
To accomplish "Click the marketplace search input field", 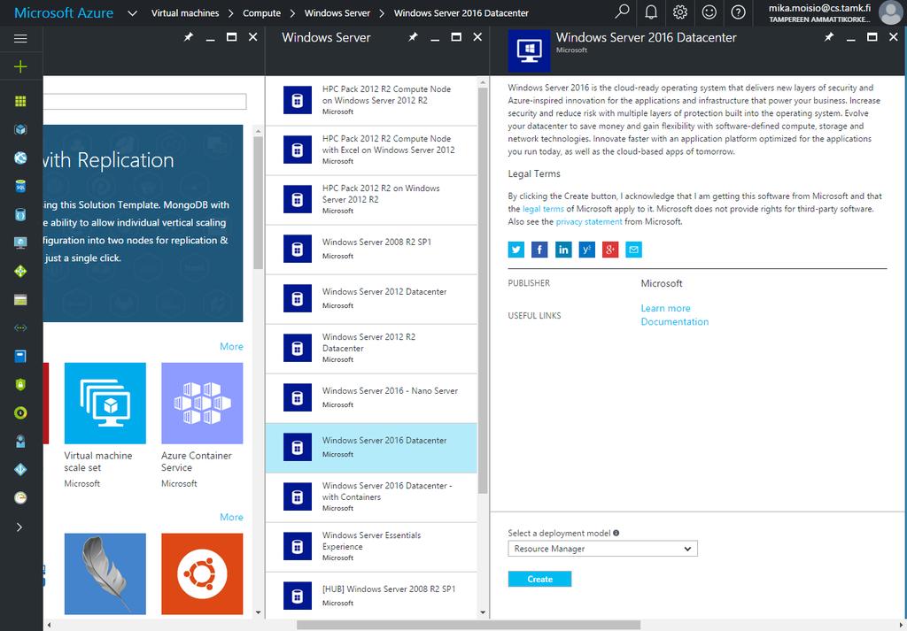I will coord(144,102).
